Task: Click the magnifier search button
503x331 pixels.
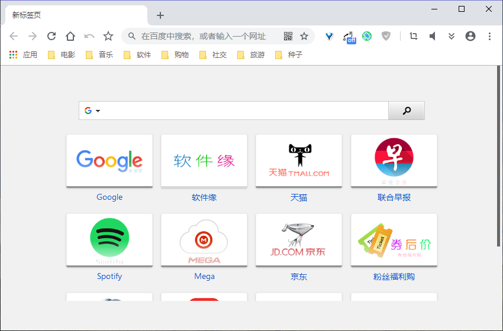Action: (407, 111)
